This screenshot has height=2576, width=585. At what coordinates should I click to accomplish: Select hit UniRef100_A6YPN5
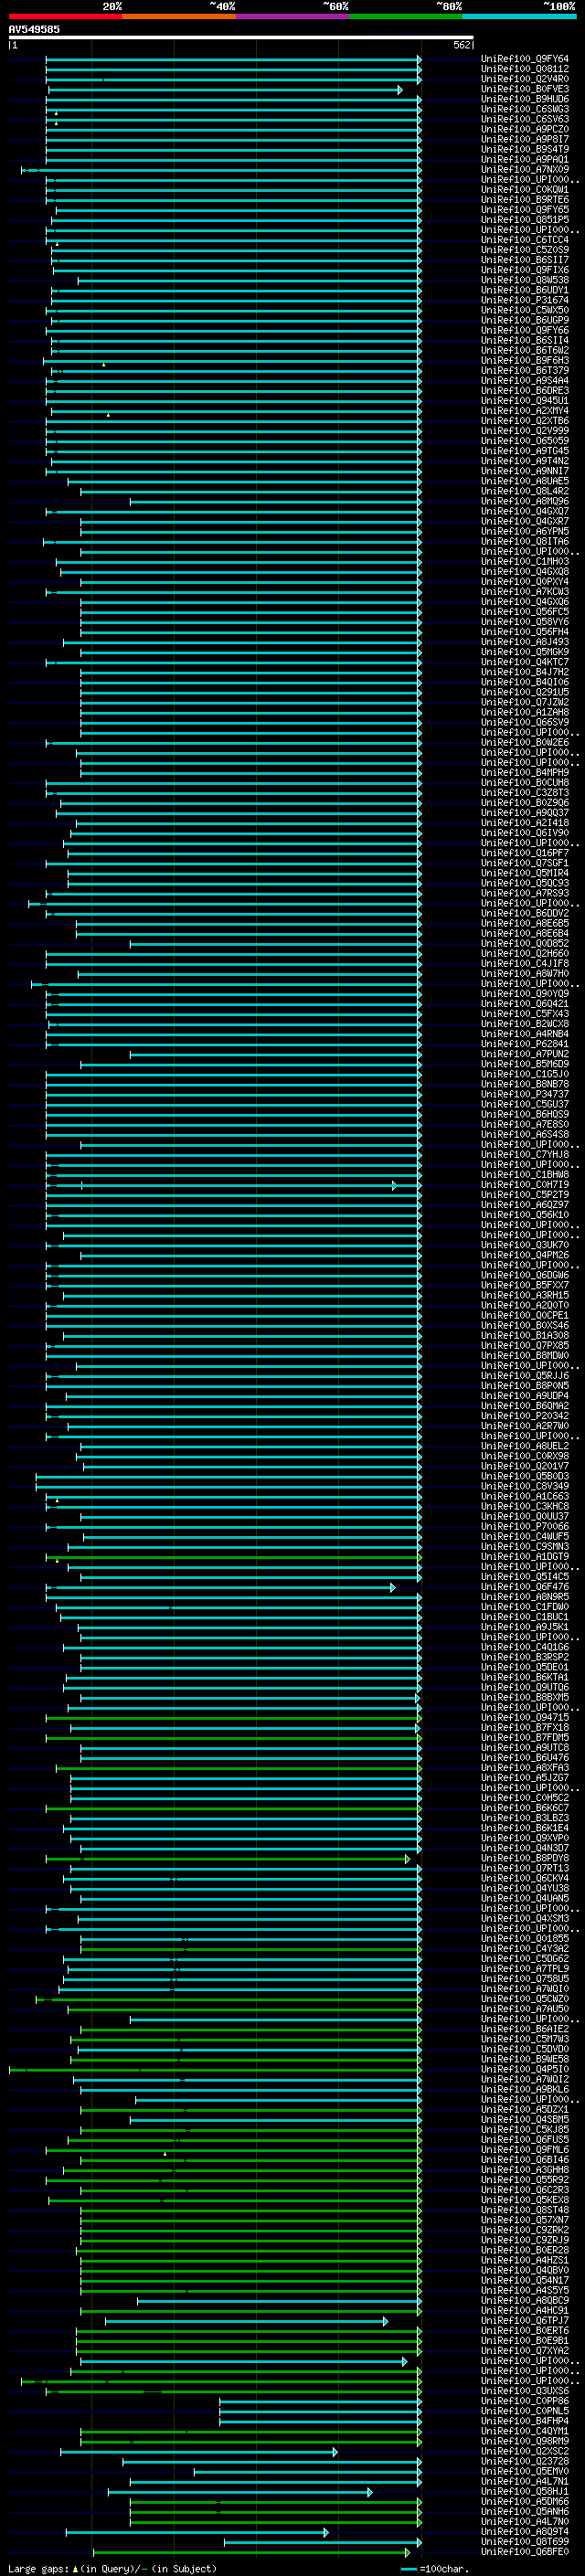tap(525, 531)
